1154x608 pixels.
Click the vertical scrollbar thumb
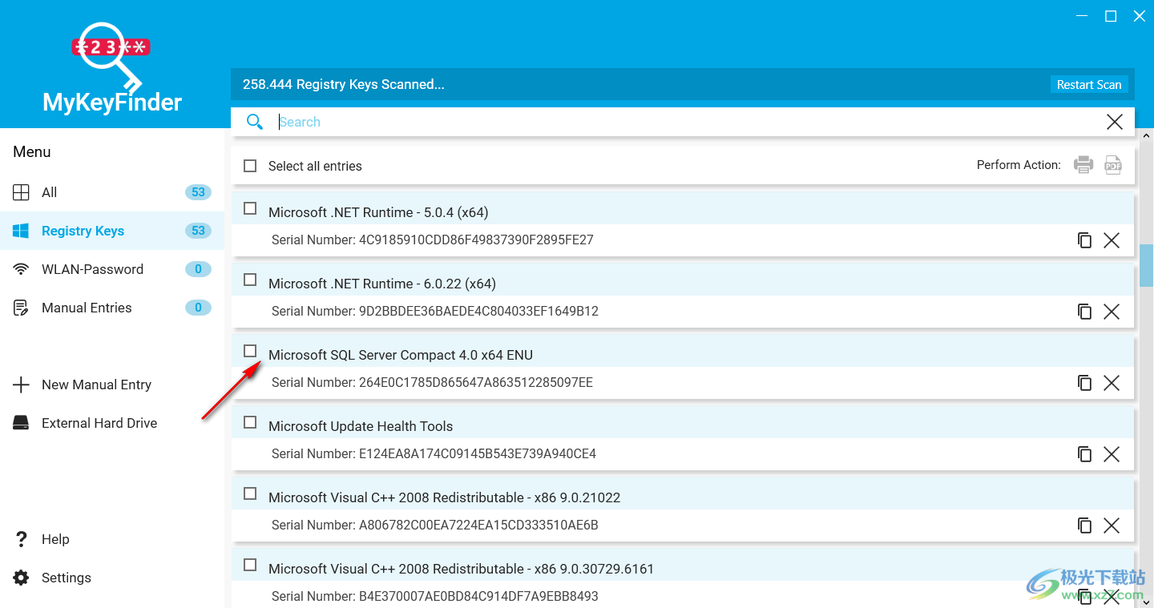(1147, 265)
